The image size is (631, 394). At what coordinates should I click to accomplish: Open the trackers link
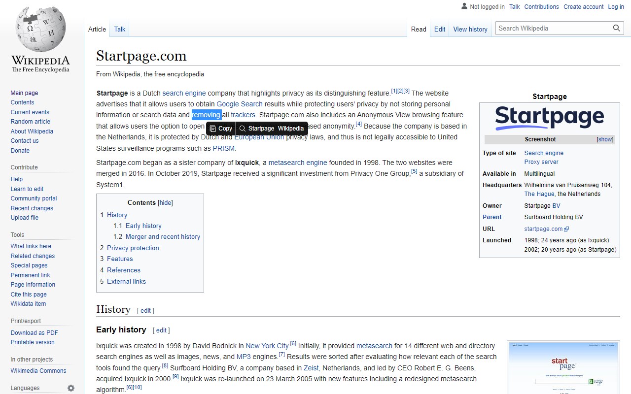[x=243, y=115]
